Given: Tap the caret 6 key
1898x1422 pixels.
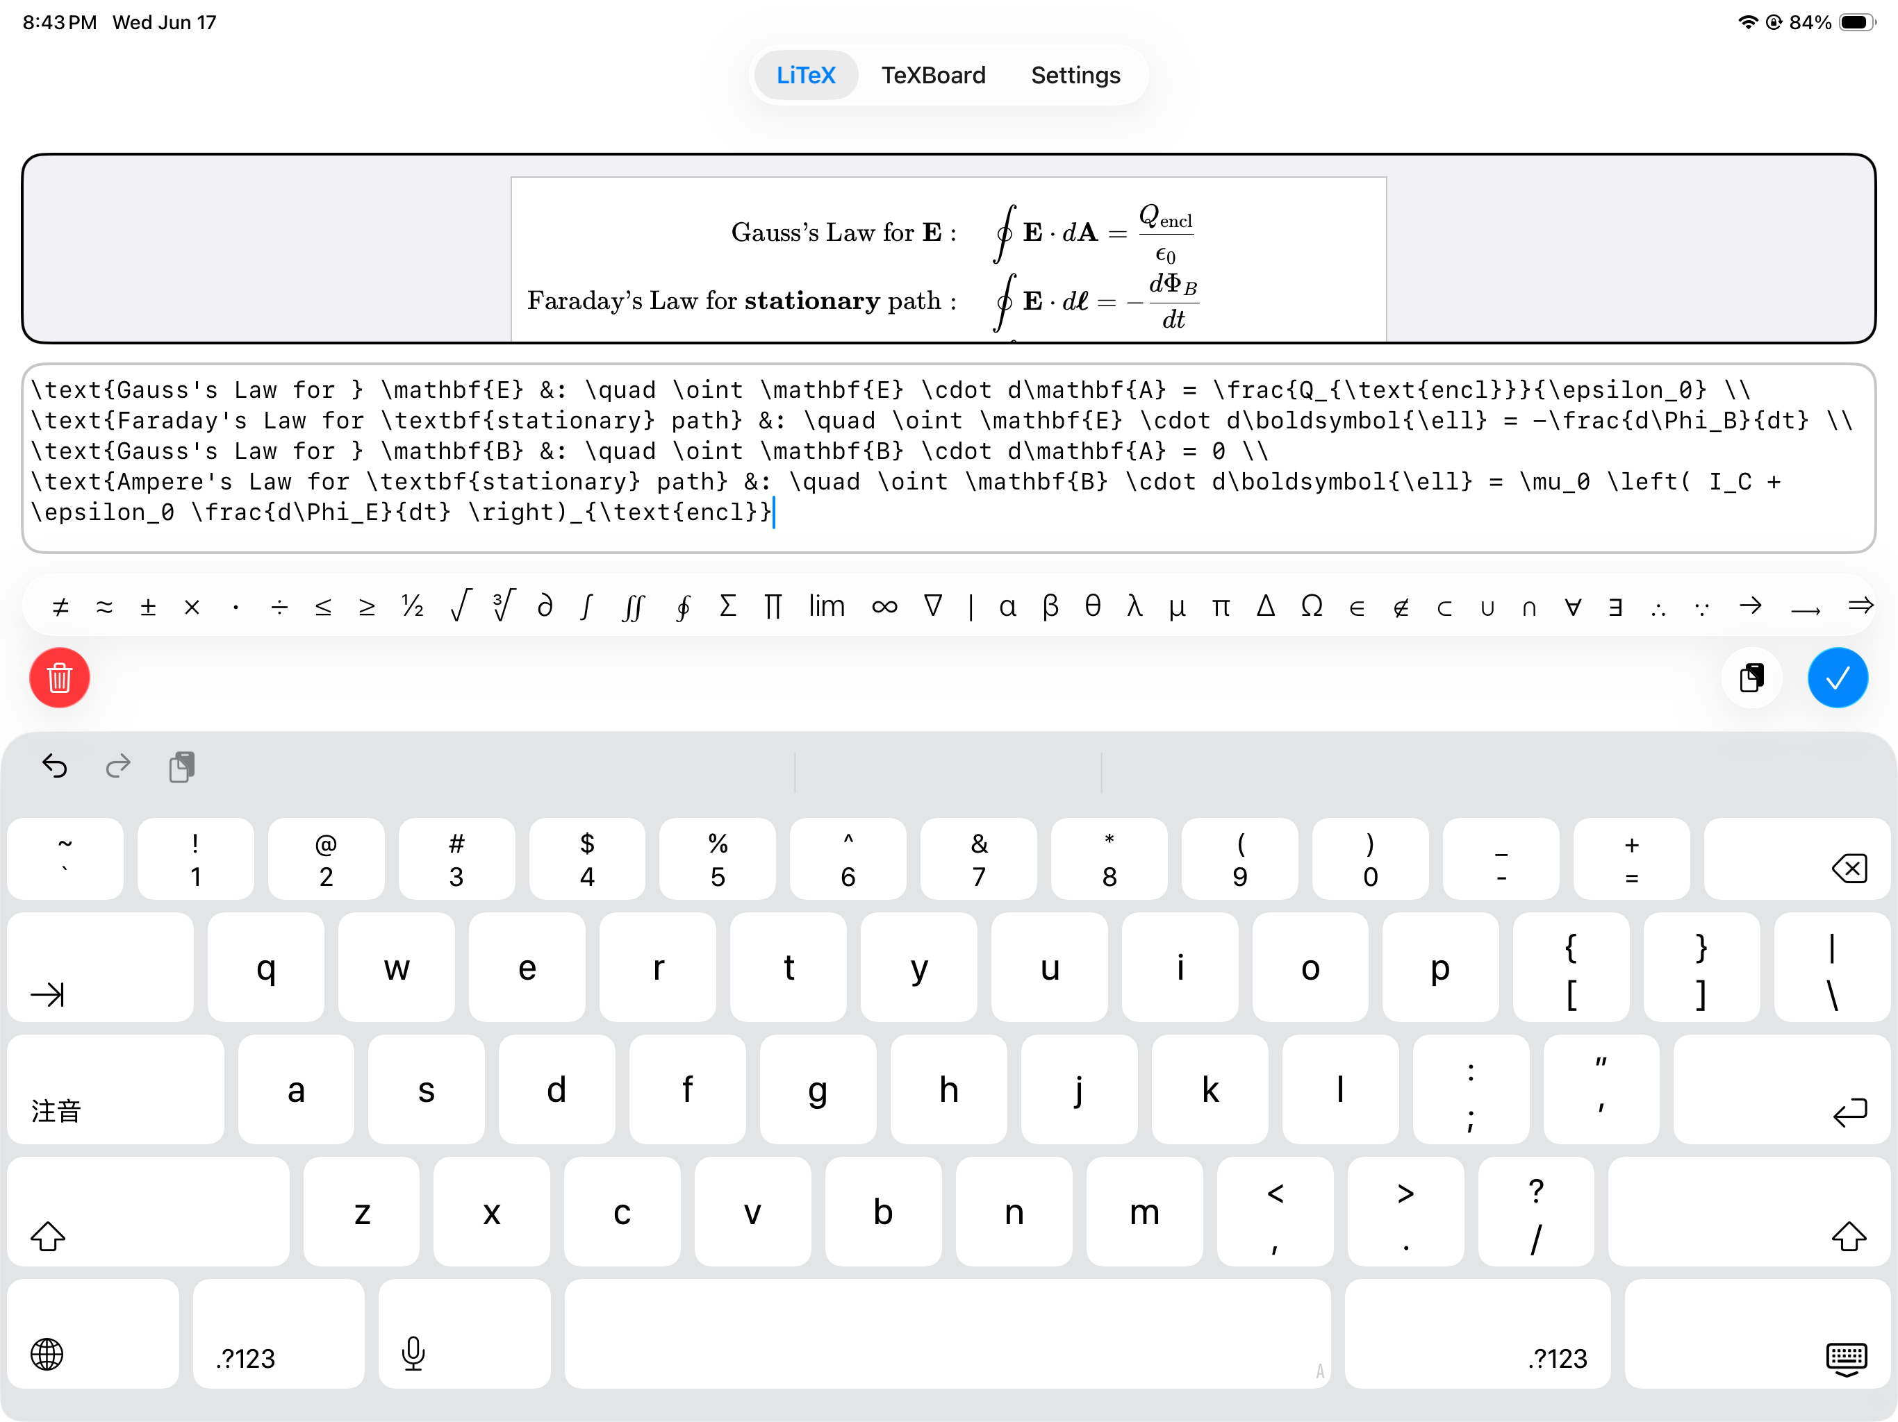Looking at the screenshot, I should coord(848,858).
